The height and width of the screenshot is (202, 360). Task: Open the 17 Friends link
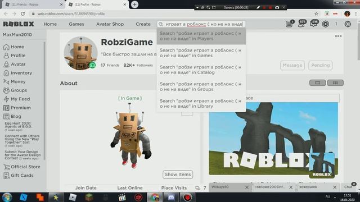pyautogui.click(x=110, y=65)
